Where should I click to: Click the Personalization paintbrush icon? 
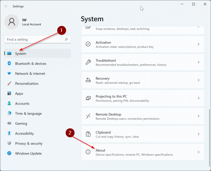click(x=9, y=83)
